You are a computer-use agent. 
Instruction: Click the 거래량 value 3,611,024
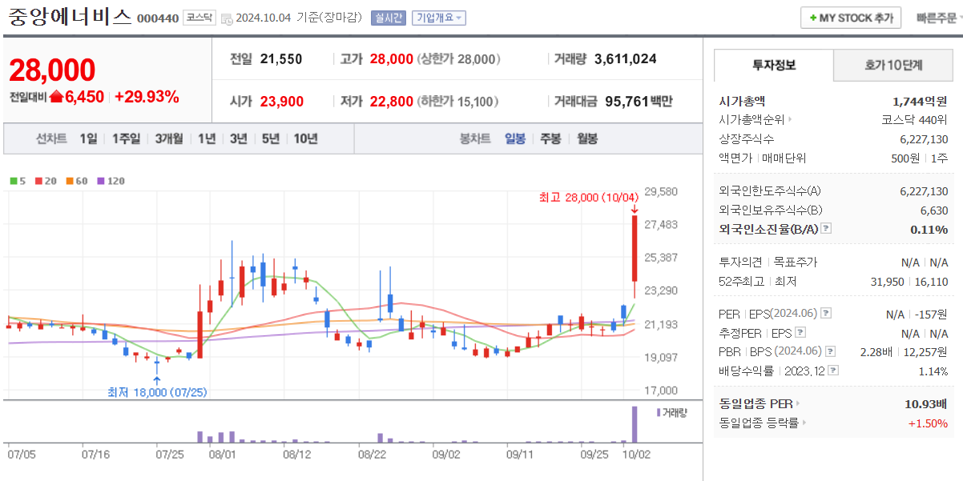626,58
